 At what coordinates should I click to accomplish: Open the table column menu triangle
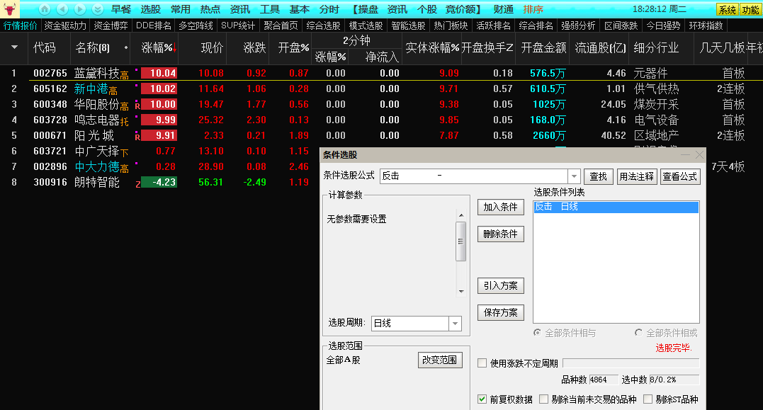click(14, 47)
